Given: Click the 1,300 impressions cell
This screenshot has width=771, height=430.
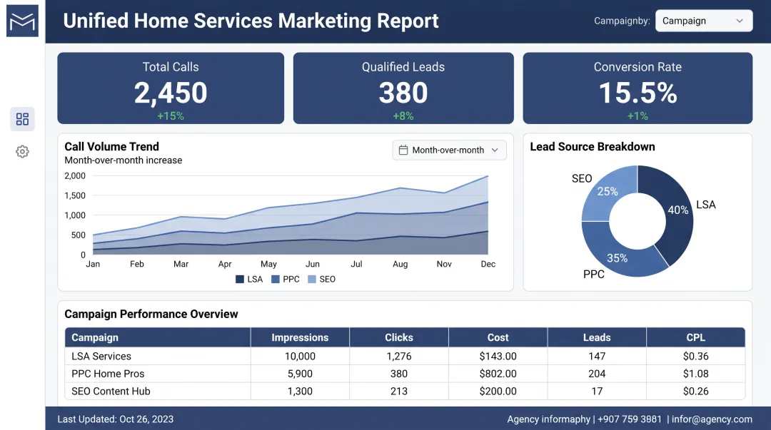Looking at the screenshot, I should [x=300, y=391].
